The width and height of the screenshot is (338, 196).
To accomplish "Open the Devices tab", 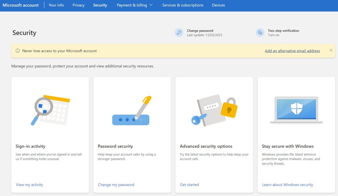I will tap(218, 5).
